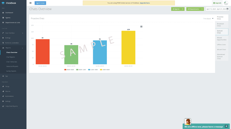Select the Missed Opportunities tab

coord(222,39)
